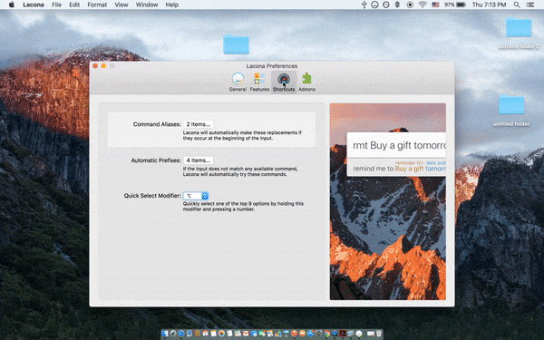Click the 'Quick Select Modifier:' label
Image resolution: width=544 pixels, height=340 pixels.
pyautogui.click(x=152, y=196)
